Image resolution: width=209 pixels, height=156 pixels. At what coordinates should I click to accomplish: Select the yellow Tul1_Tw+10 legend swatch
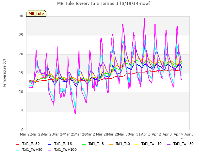tap(137, 144)
